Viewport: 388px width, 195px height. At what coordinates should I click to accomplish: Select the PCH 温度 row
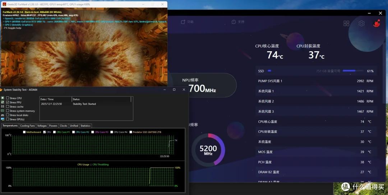pos(316,162)
